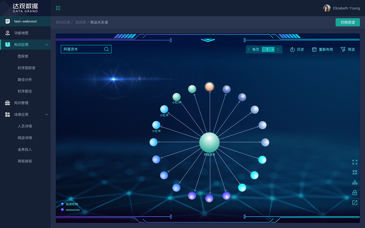365x228 pixels.
Task: Select the 网店详情 sidebar item
Action: 25,138
